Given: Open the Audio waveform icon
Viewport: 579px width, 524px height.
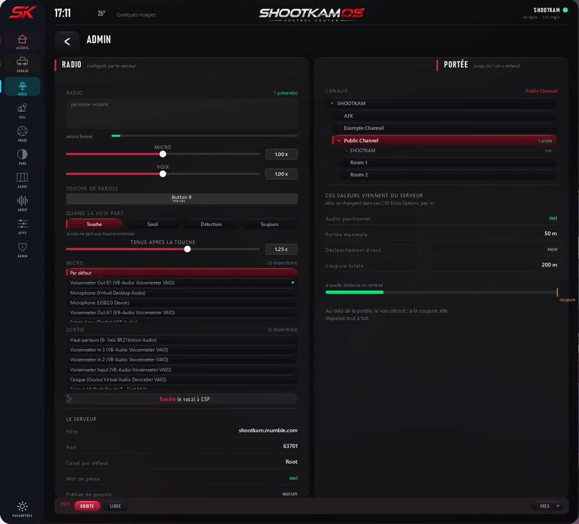Looking at the screenshot, I should coord(22,203).
